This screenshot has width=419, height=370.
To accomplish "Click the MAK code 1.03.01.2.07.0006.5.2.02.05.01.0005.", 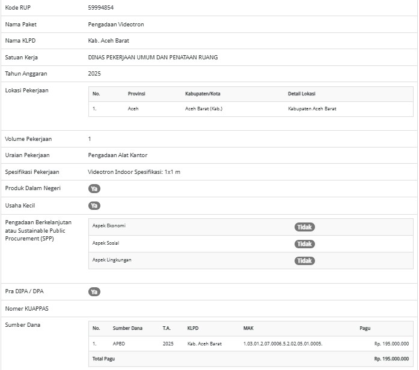I will 283,344.
